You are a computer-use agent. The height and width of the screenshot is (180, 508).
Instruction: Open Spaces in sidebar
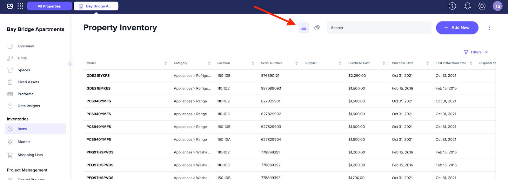point(24,70)
